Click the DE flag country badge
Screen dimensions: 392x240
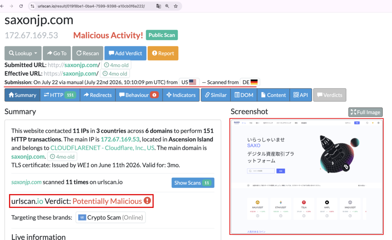pyautogui.click(x=250, y=82)
